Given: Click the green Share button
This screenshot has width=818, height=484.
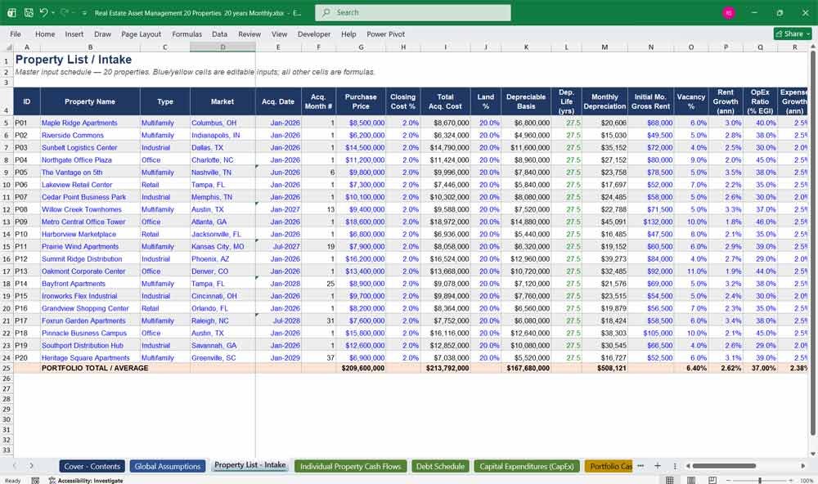Looking at the screenshot, I should point(793,34).
